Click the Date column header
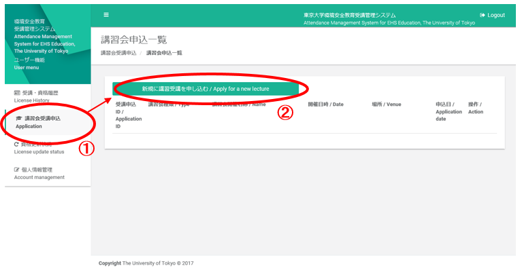 pyautogui.click(x=325, y=104)
